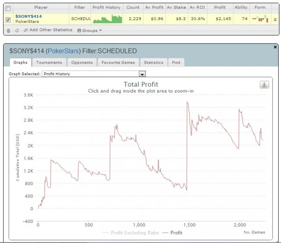Open the Find tab
281x243 pixels.
click(x=176, y=62)
